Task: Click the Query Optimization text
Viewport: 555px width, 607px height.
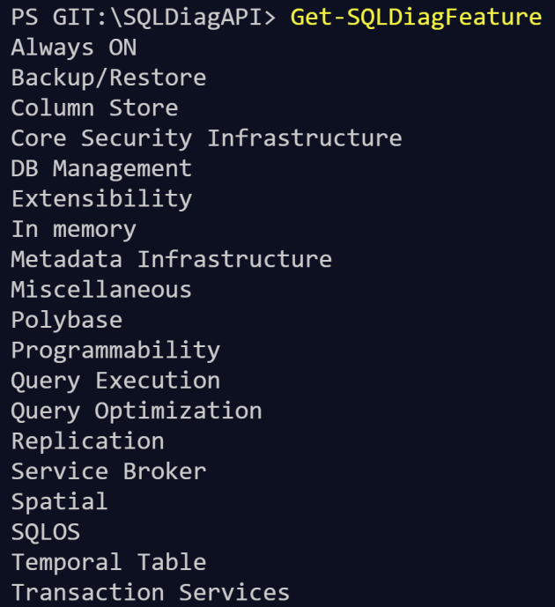Action: (x=137, y=411)
